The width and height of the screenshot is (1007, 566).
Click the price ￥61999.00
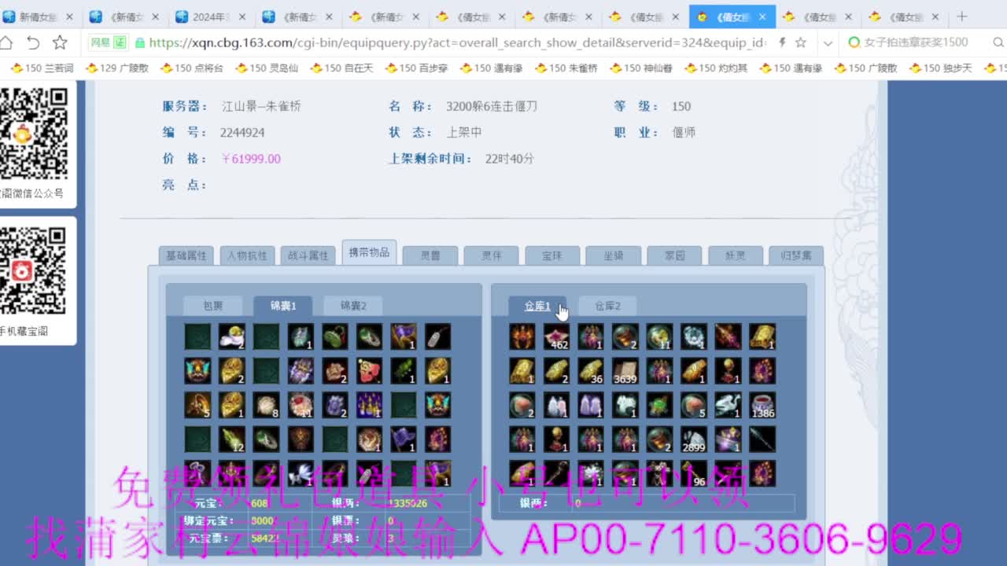[251, 159]
